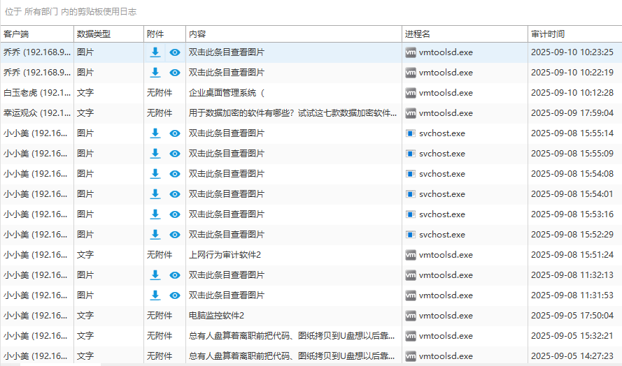Preview image of the 15:55:14 entry
The image size is (622, 366).
coord(175,133)
